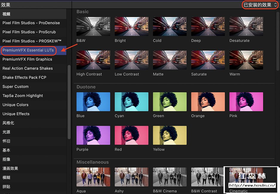Select the Yellow duotone thumbnail
Screen dimensions: 280x194
point(170,135)
